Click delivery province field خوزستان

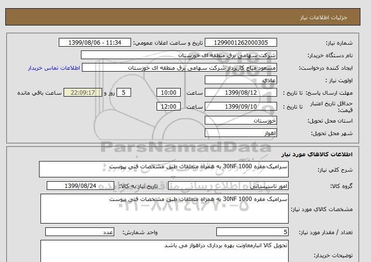click(241, 120)
